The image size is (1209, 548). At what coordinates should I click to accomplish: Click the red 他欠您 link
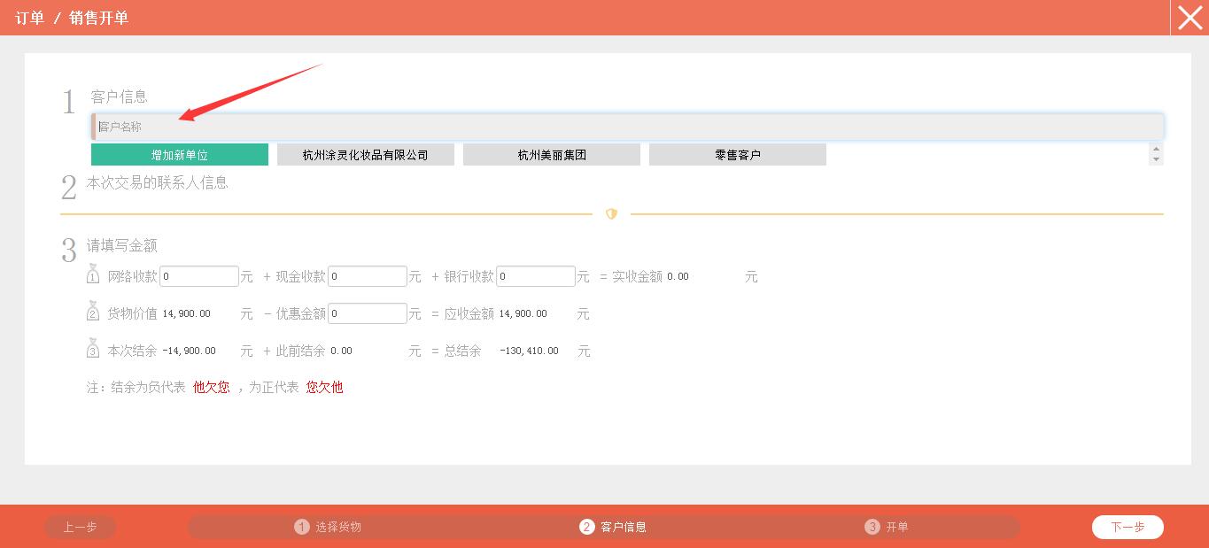tap(211, 387)
